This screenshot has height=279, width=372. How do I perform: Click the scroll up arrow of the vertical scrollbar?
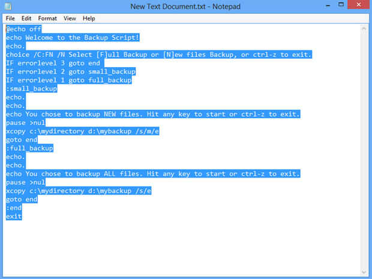tap(364, 29)
